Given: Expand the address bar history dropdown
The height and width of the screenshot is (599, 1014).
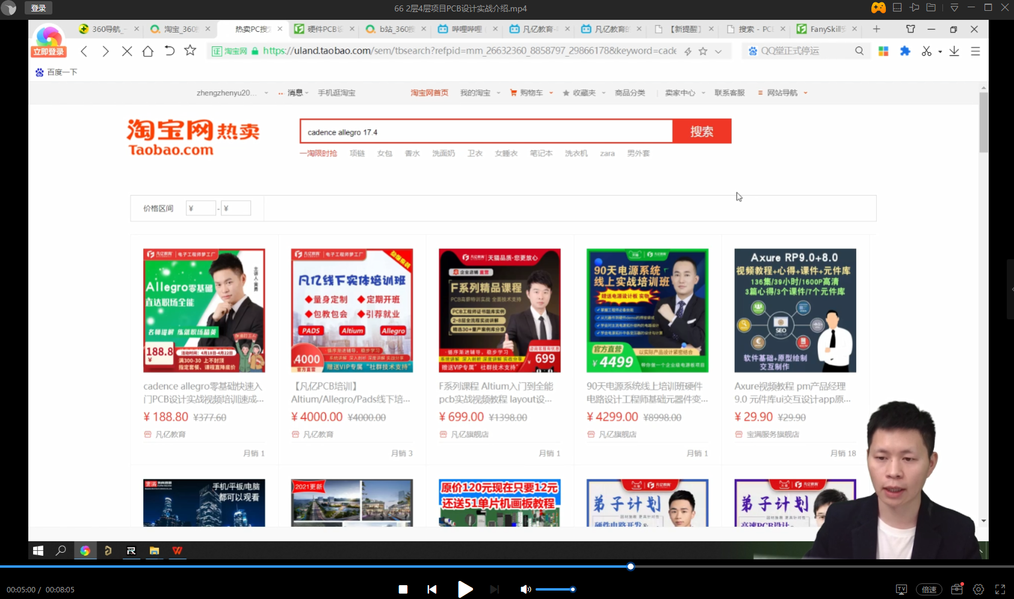Looking at the screenshot, I should pos(718,52).
